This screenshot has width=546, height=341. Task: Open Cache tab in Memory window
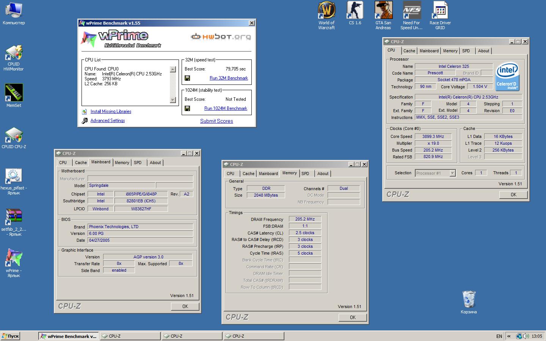click(x=248, y=174)
